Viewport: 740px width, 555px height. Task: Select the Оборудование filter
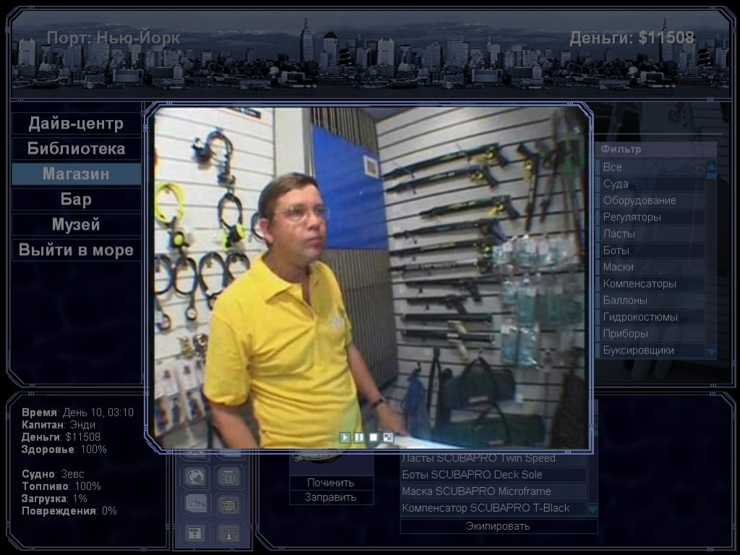point(653,201)
